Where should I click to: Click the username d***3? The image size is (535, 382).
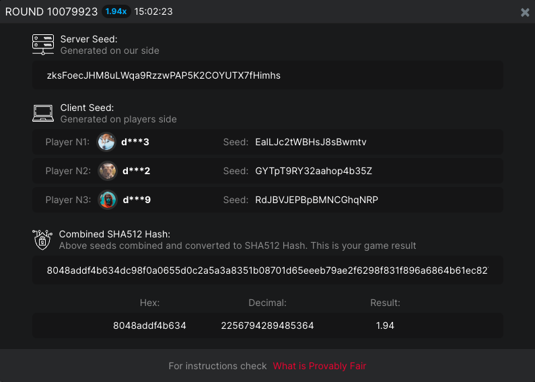[x=135, y=142]
